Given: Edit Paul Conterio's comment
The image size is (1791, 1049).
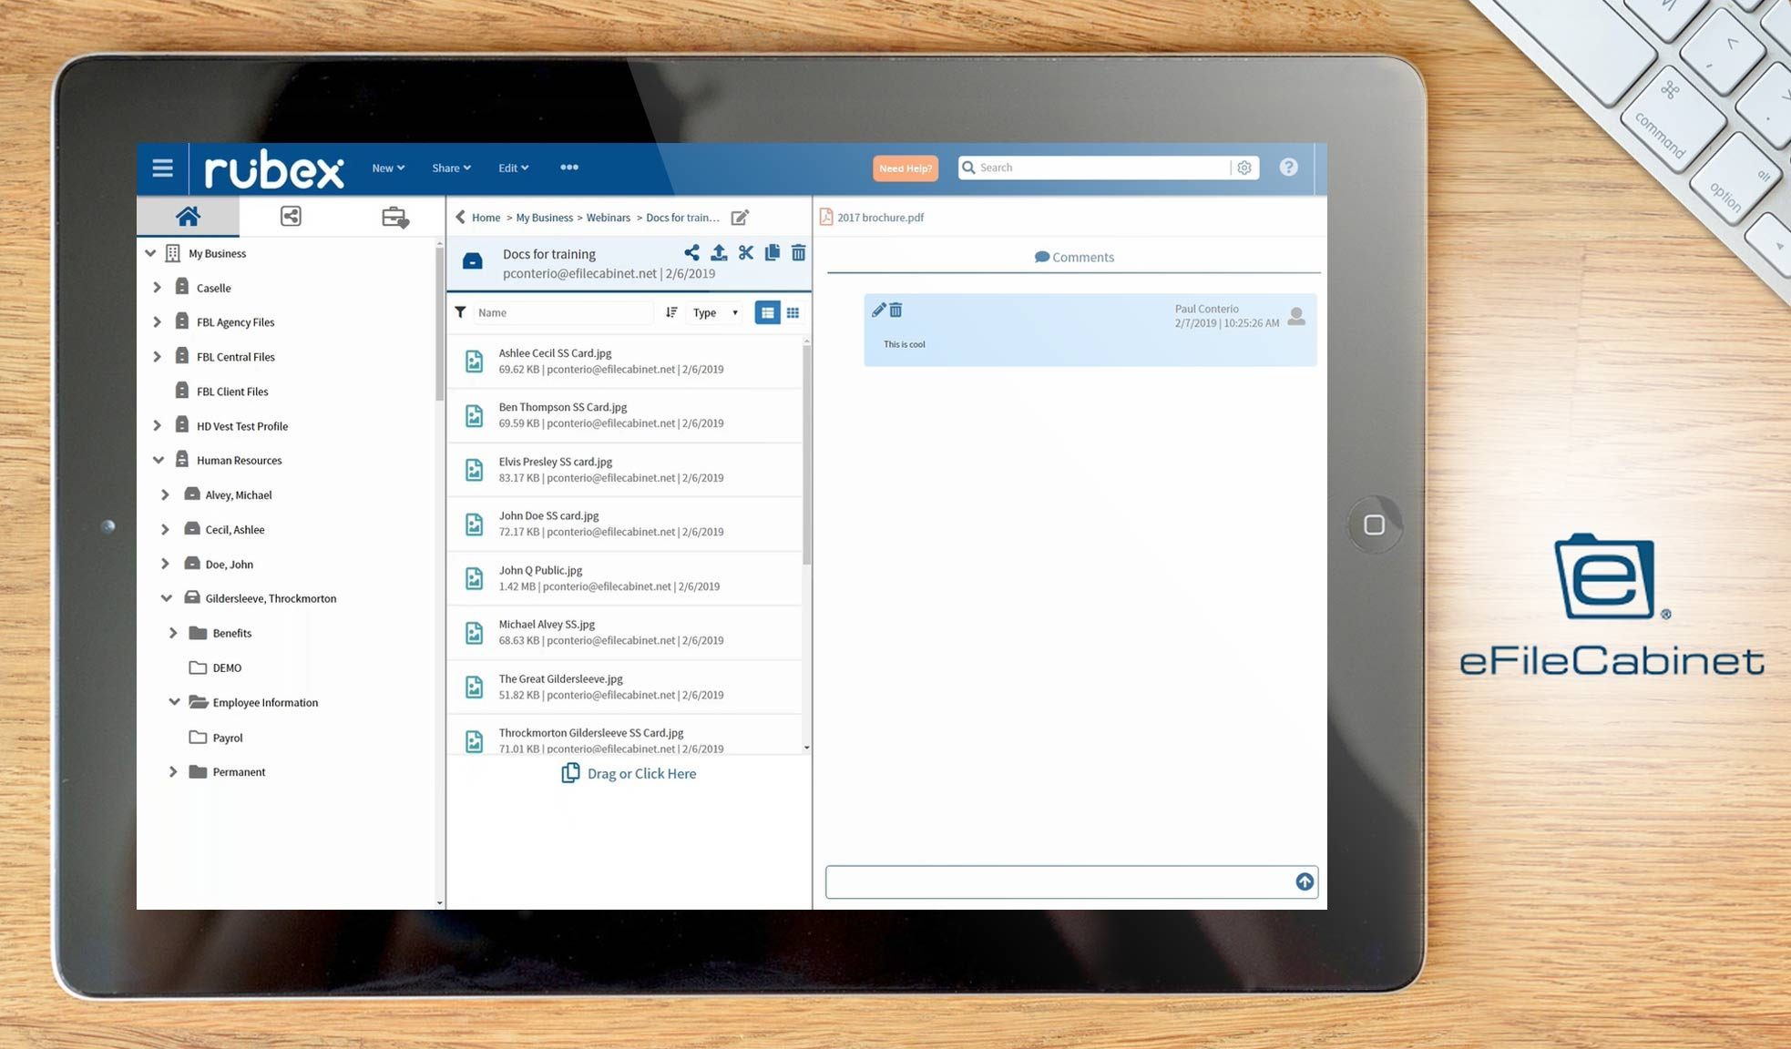Looking at the screenshot, I should click(879, 310).
